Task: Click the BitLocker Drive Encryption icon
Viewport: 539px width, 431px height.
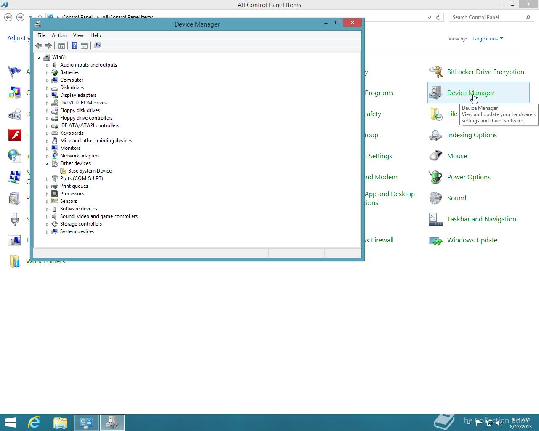Action: click(x=436, y=72)
